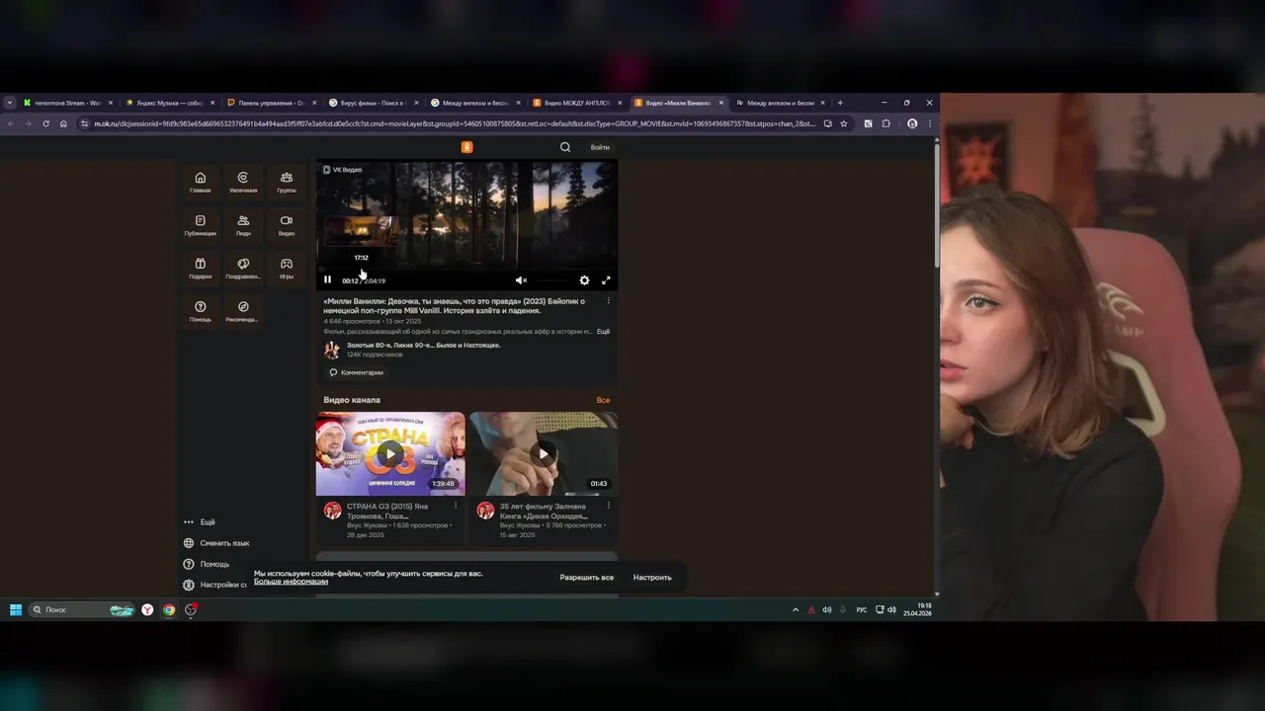Switch РУС keyboard language indicator

click(x=862, y=609)
